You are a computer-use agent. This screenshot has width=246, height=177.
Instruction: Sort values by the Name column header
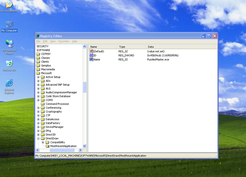(103, 47)
